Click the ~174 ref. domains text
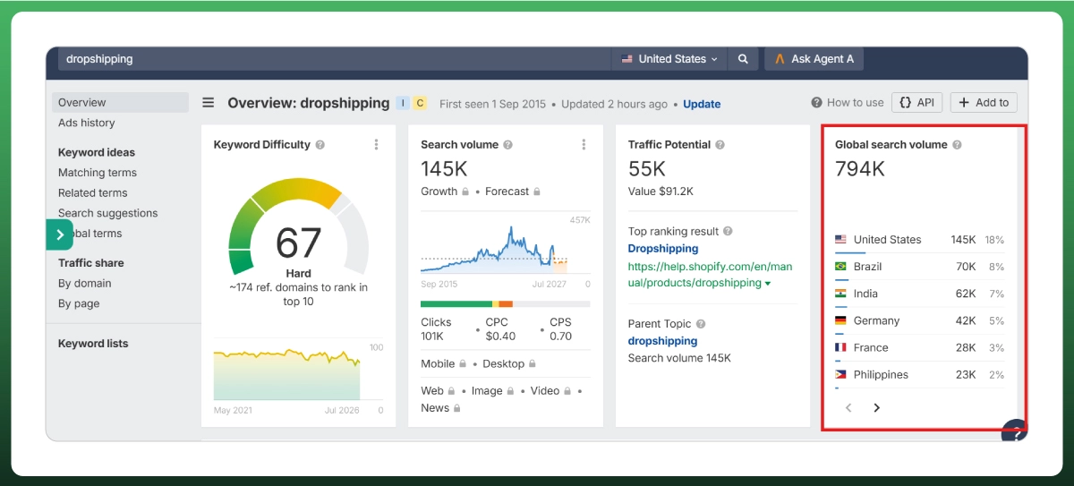Image resolution: width=1074 pixels, height=486 pixels. [x=298, y=294]
